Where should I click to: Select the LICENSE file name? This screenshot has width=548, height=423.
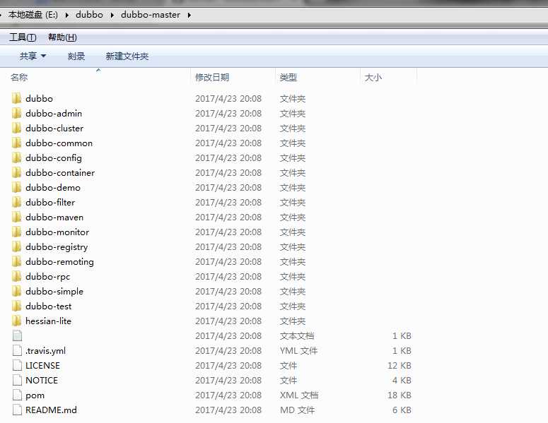[42, 365]
